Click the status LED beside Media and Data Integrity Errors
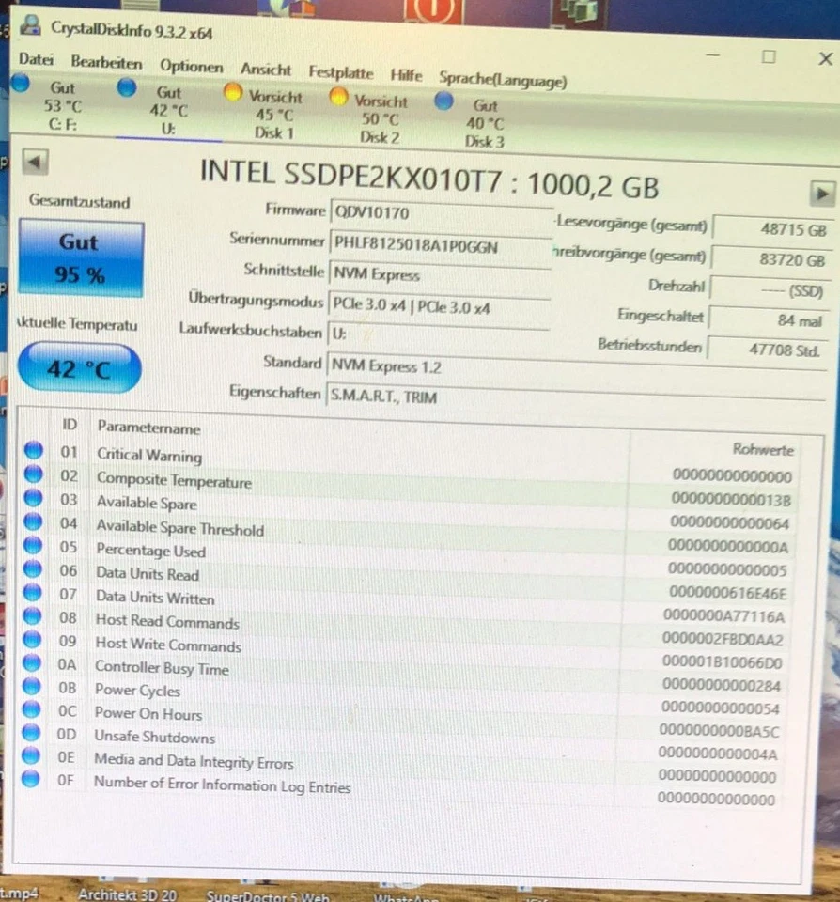This screenshot has height=902, width=840. click(x=33, y=757)
